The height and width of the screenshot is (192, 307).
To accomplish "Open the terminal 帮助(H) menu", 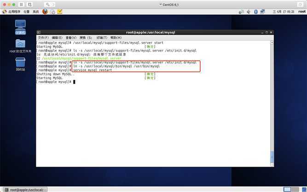I will pyautogui.click(x=116, y=38).
